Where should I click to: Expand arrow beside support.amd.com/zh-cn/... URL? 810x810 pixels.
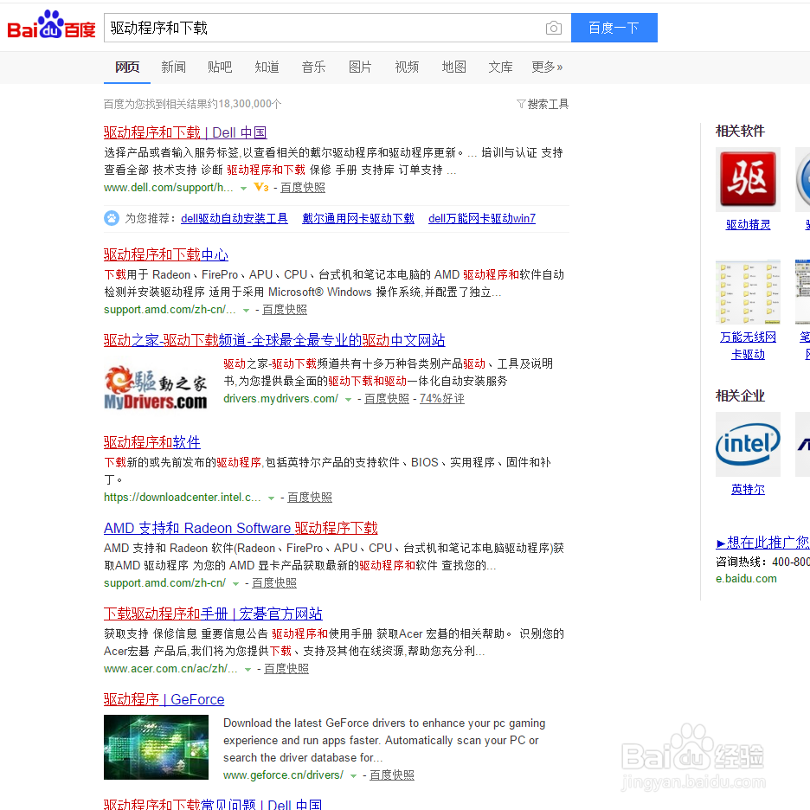tap(246, 311)
